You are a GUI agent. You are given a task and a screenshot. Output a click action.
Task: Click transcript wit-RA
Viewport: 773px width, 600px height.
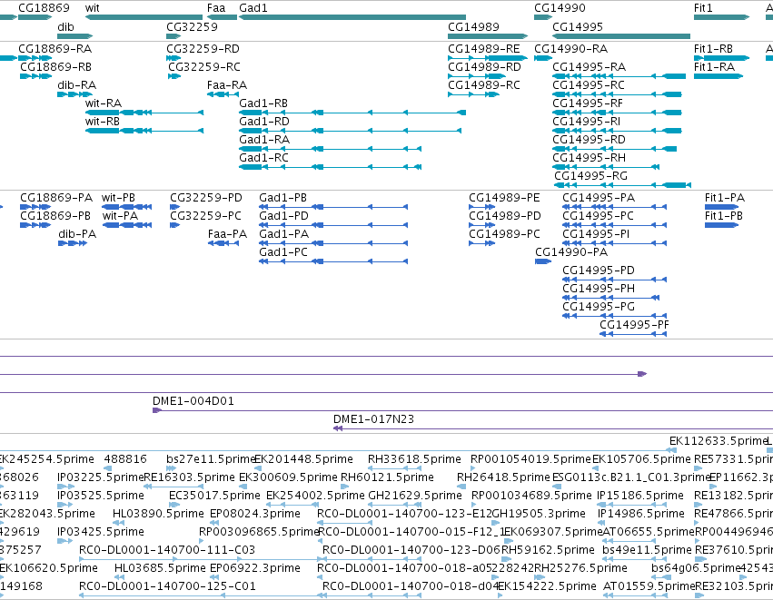click(x=144, y=113)
